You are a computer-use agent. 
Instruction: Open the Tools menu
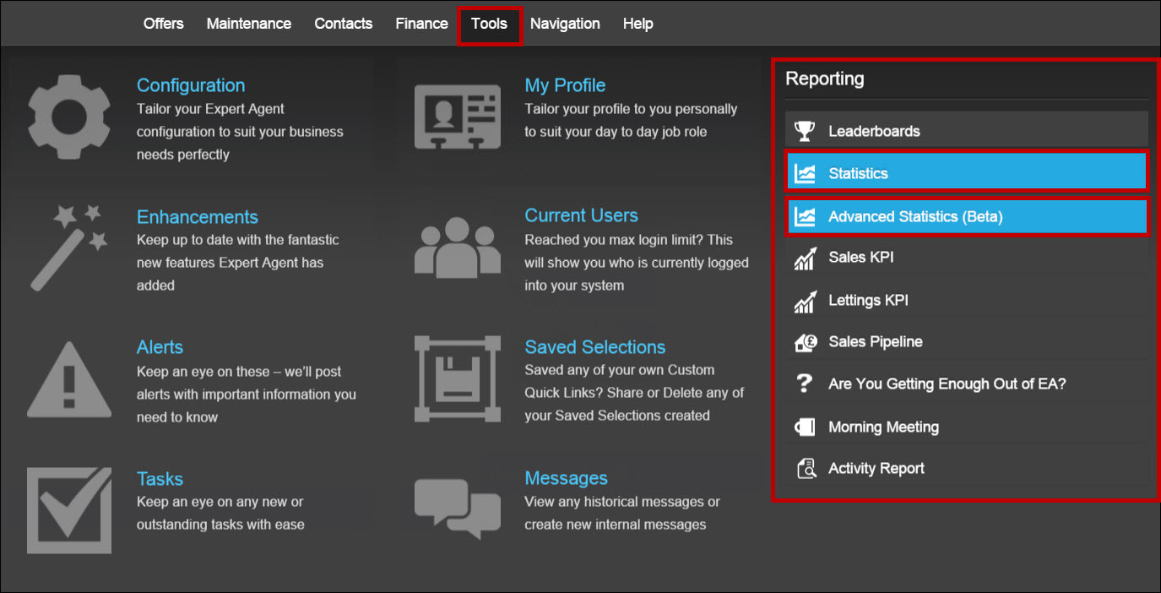(x=490, y=24)
